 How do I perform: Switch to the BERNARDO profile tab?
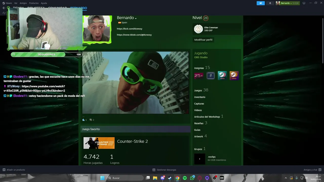pyautogui.click(x=78, y=8)
